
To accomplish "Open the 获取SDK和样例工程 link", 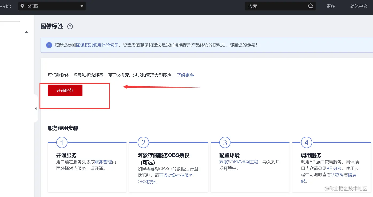I will (x=239, y=162).
